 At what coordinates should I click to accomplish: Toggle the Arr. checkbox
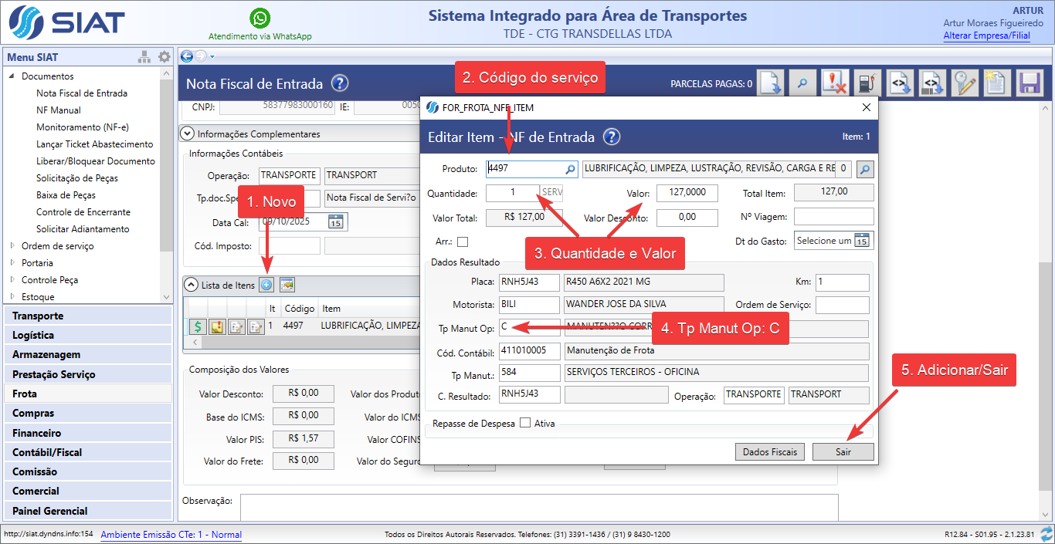tap(463, 242)
